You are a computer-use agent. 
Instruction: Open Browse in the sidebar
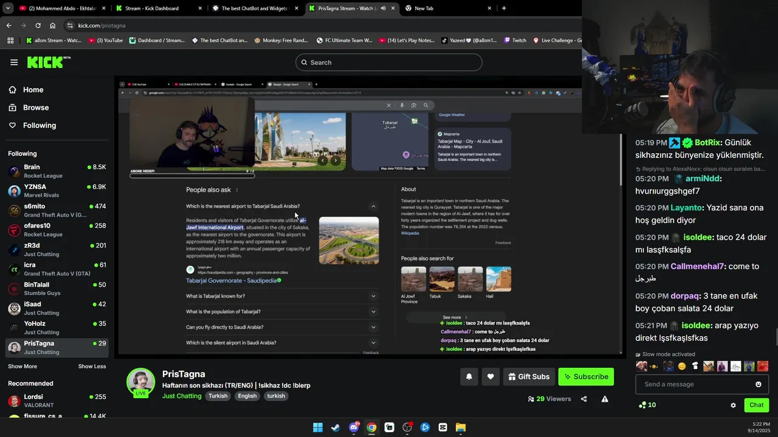[36, 107]
